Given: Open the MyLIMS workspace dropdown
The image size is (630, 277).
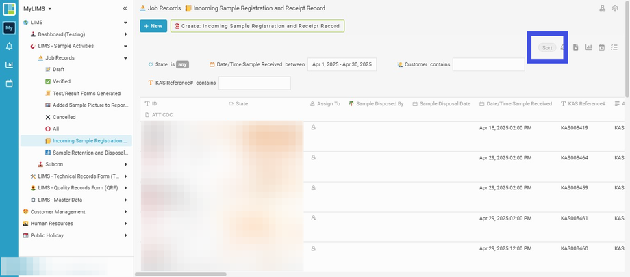Looking at the screenshot, I should (38, 8).
